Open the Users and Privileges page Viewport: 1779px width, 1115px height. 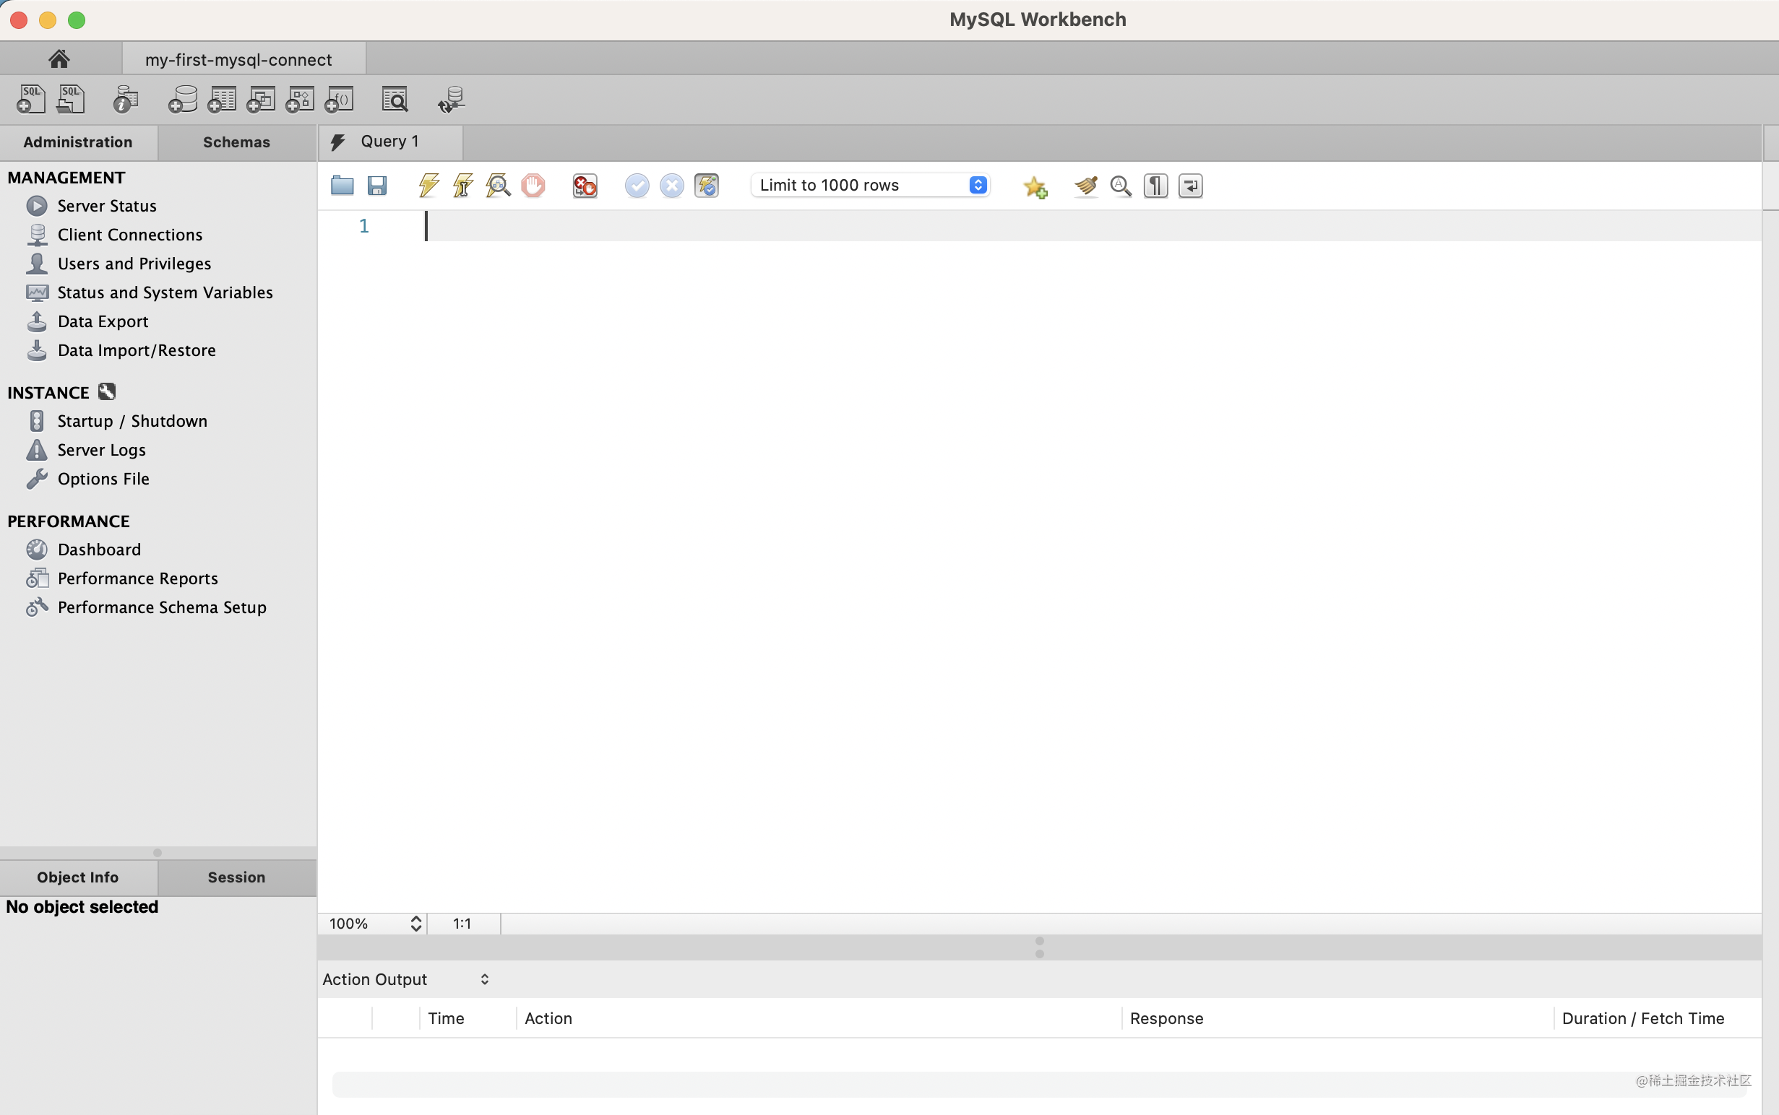click(134, 264)
